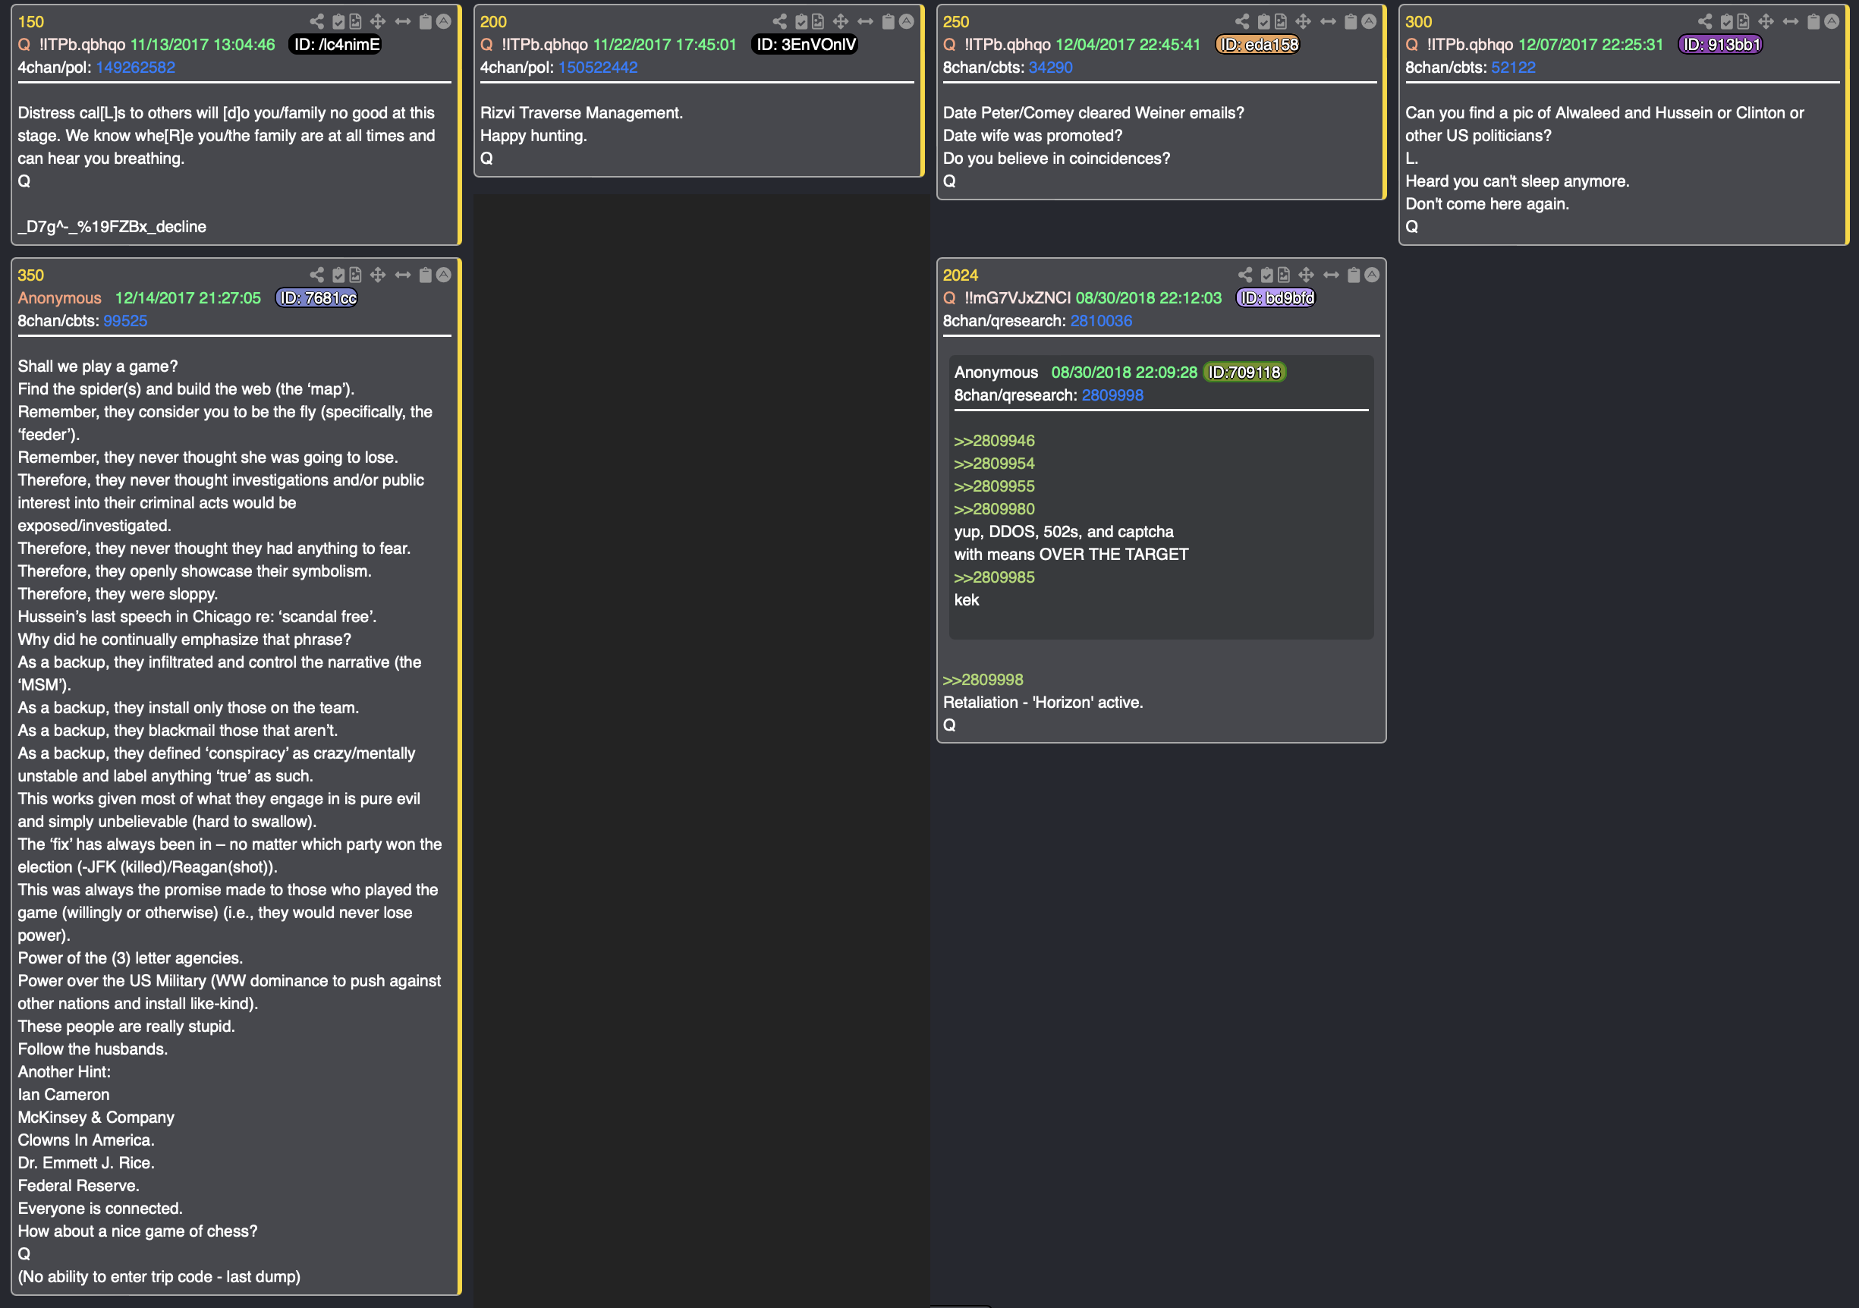Click the width arrows icon on post 200
This screenshot has height=1308, width=1859.
[x=866, y=22]
